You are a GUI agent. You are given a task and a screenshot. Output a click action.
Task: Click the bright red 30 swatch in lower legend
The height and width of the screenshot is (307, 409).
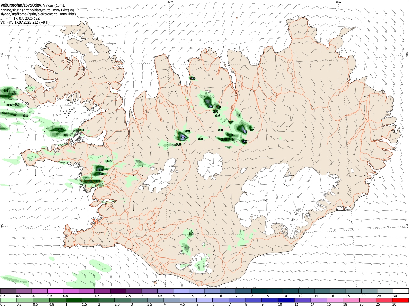400,300
